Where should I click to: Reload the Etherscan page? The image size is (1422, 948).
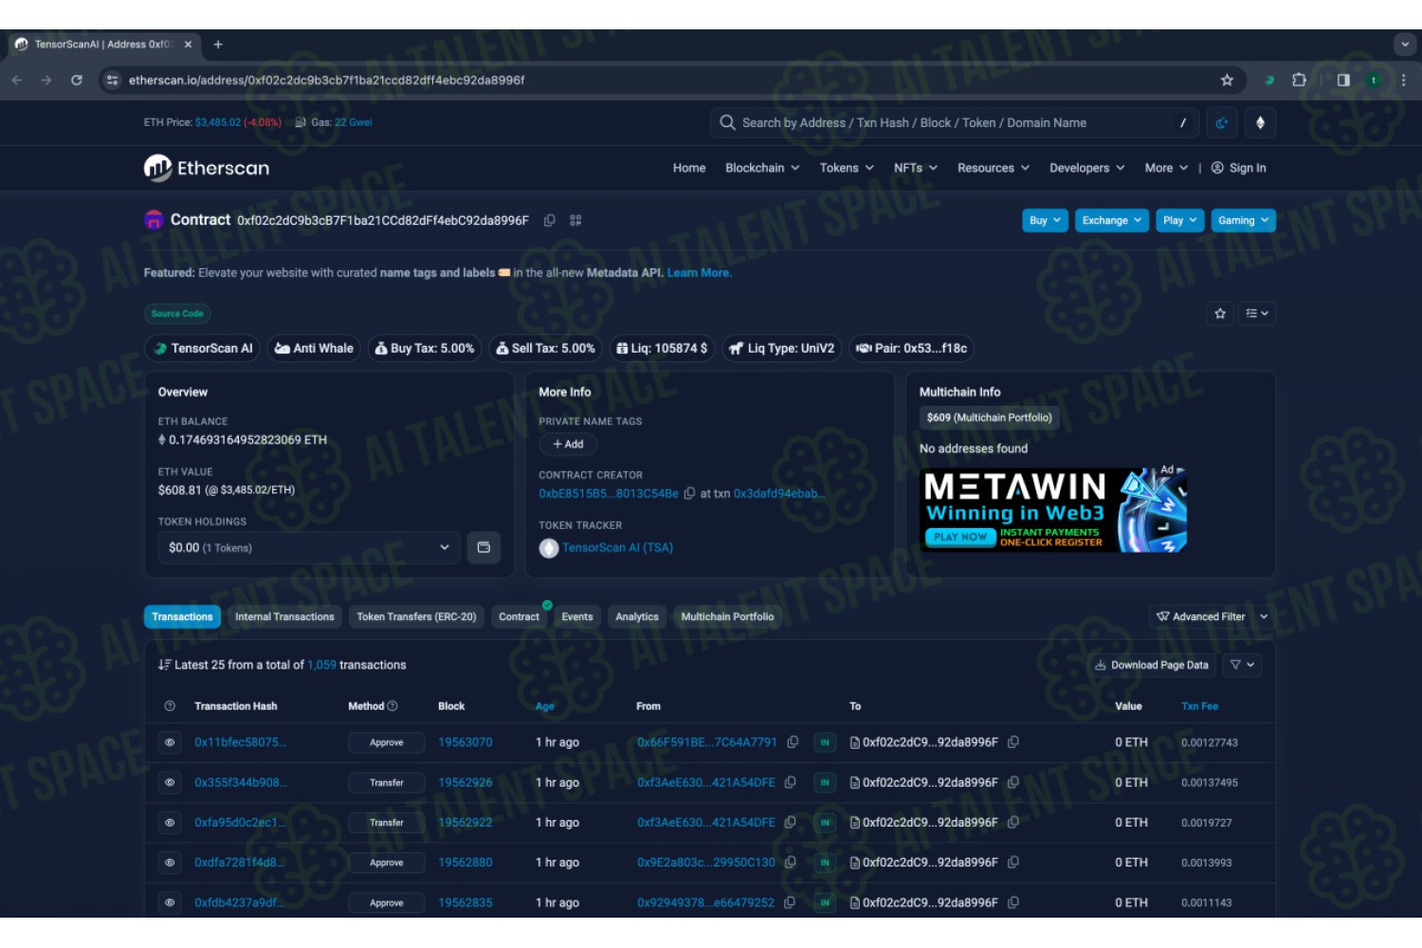click(x=77, y=81)
